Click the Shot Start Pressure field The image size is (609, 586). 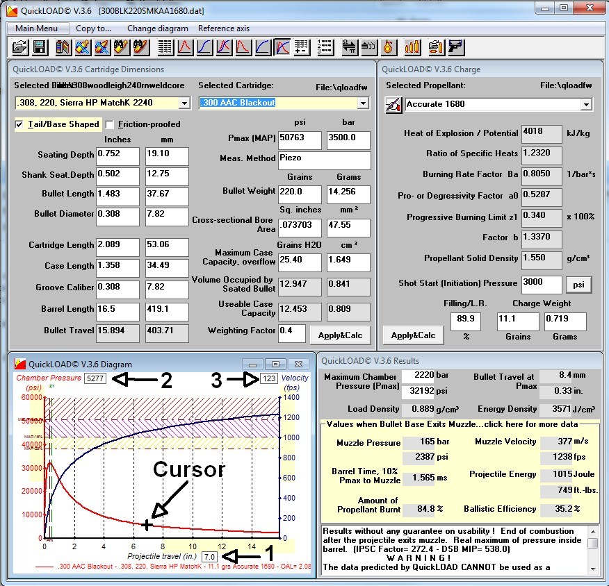coord(542,285)
